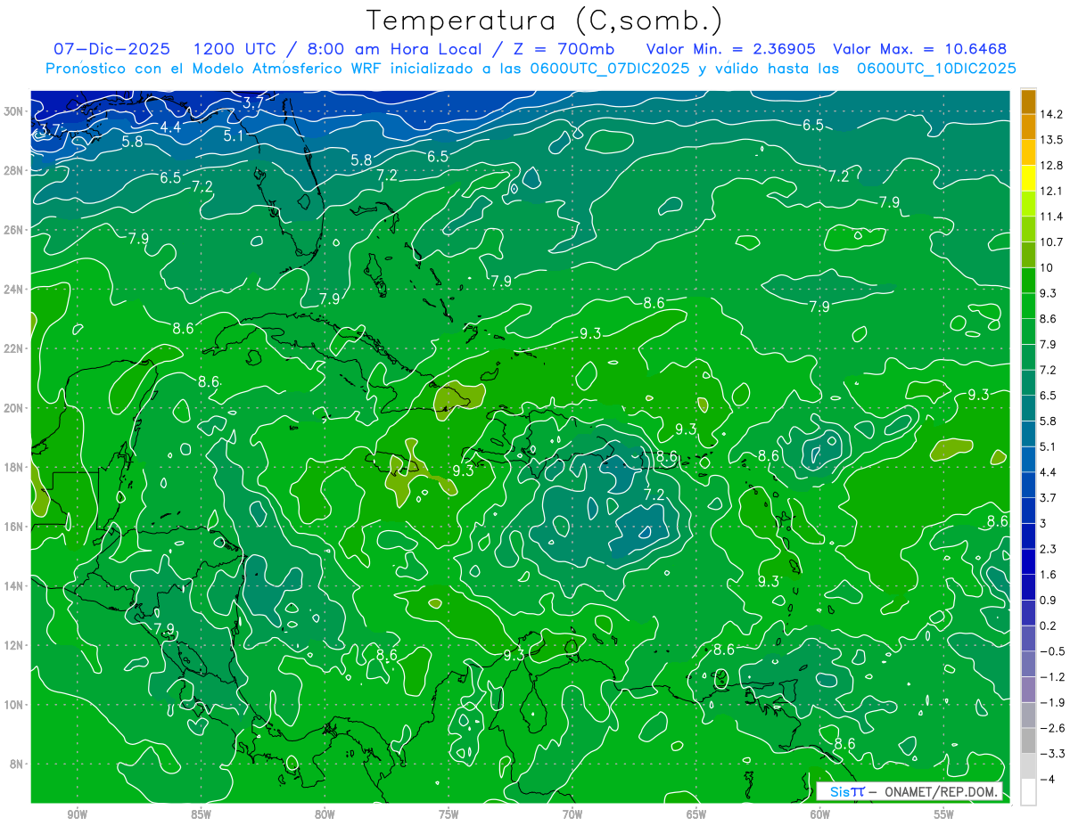1070x826 pixels.
Task: Click the yellow legend swatch between 12.1 and 12.8
Action: coord(1028,178)
